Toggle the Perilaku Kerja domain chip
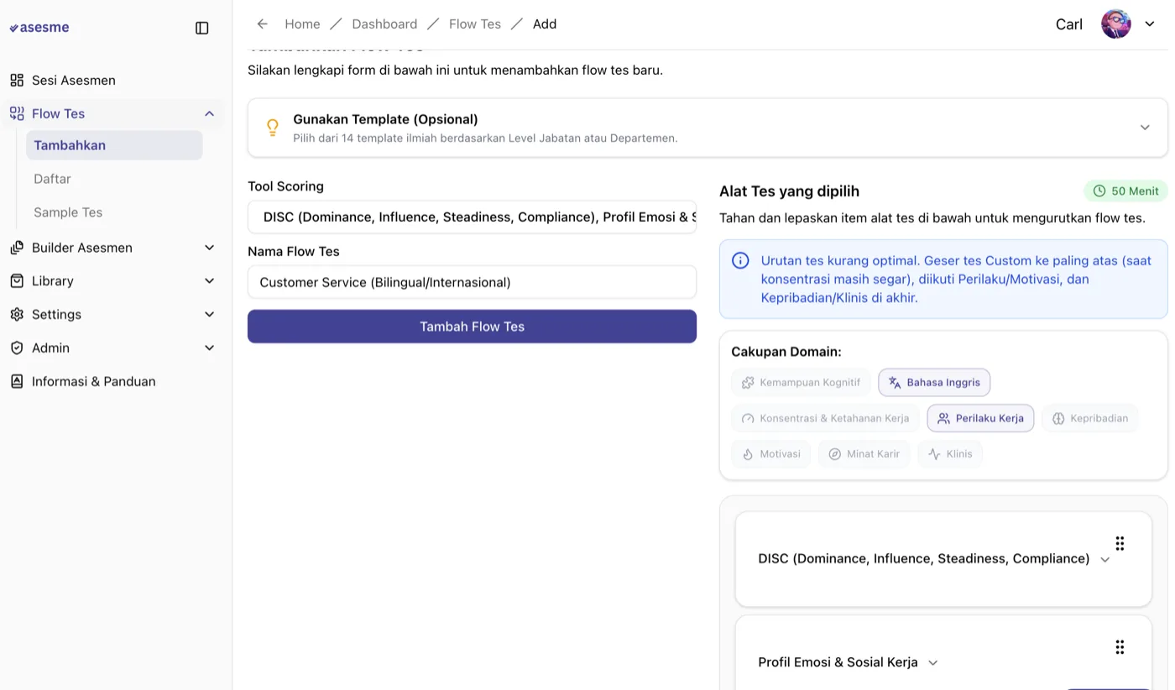Image resolution: width=1175 pixels, height=690 pixels. [x=980, y=418]
